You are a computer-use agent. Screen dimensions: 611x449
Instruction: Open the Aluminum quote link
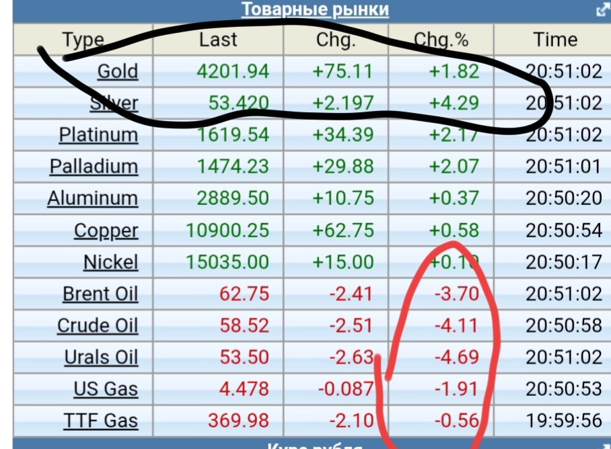point(92,199)
